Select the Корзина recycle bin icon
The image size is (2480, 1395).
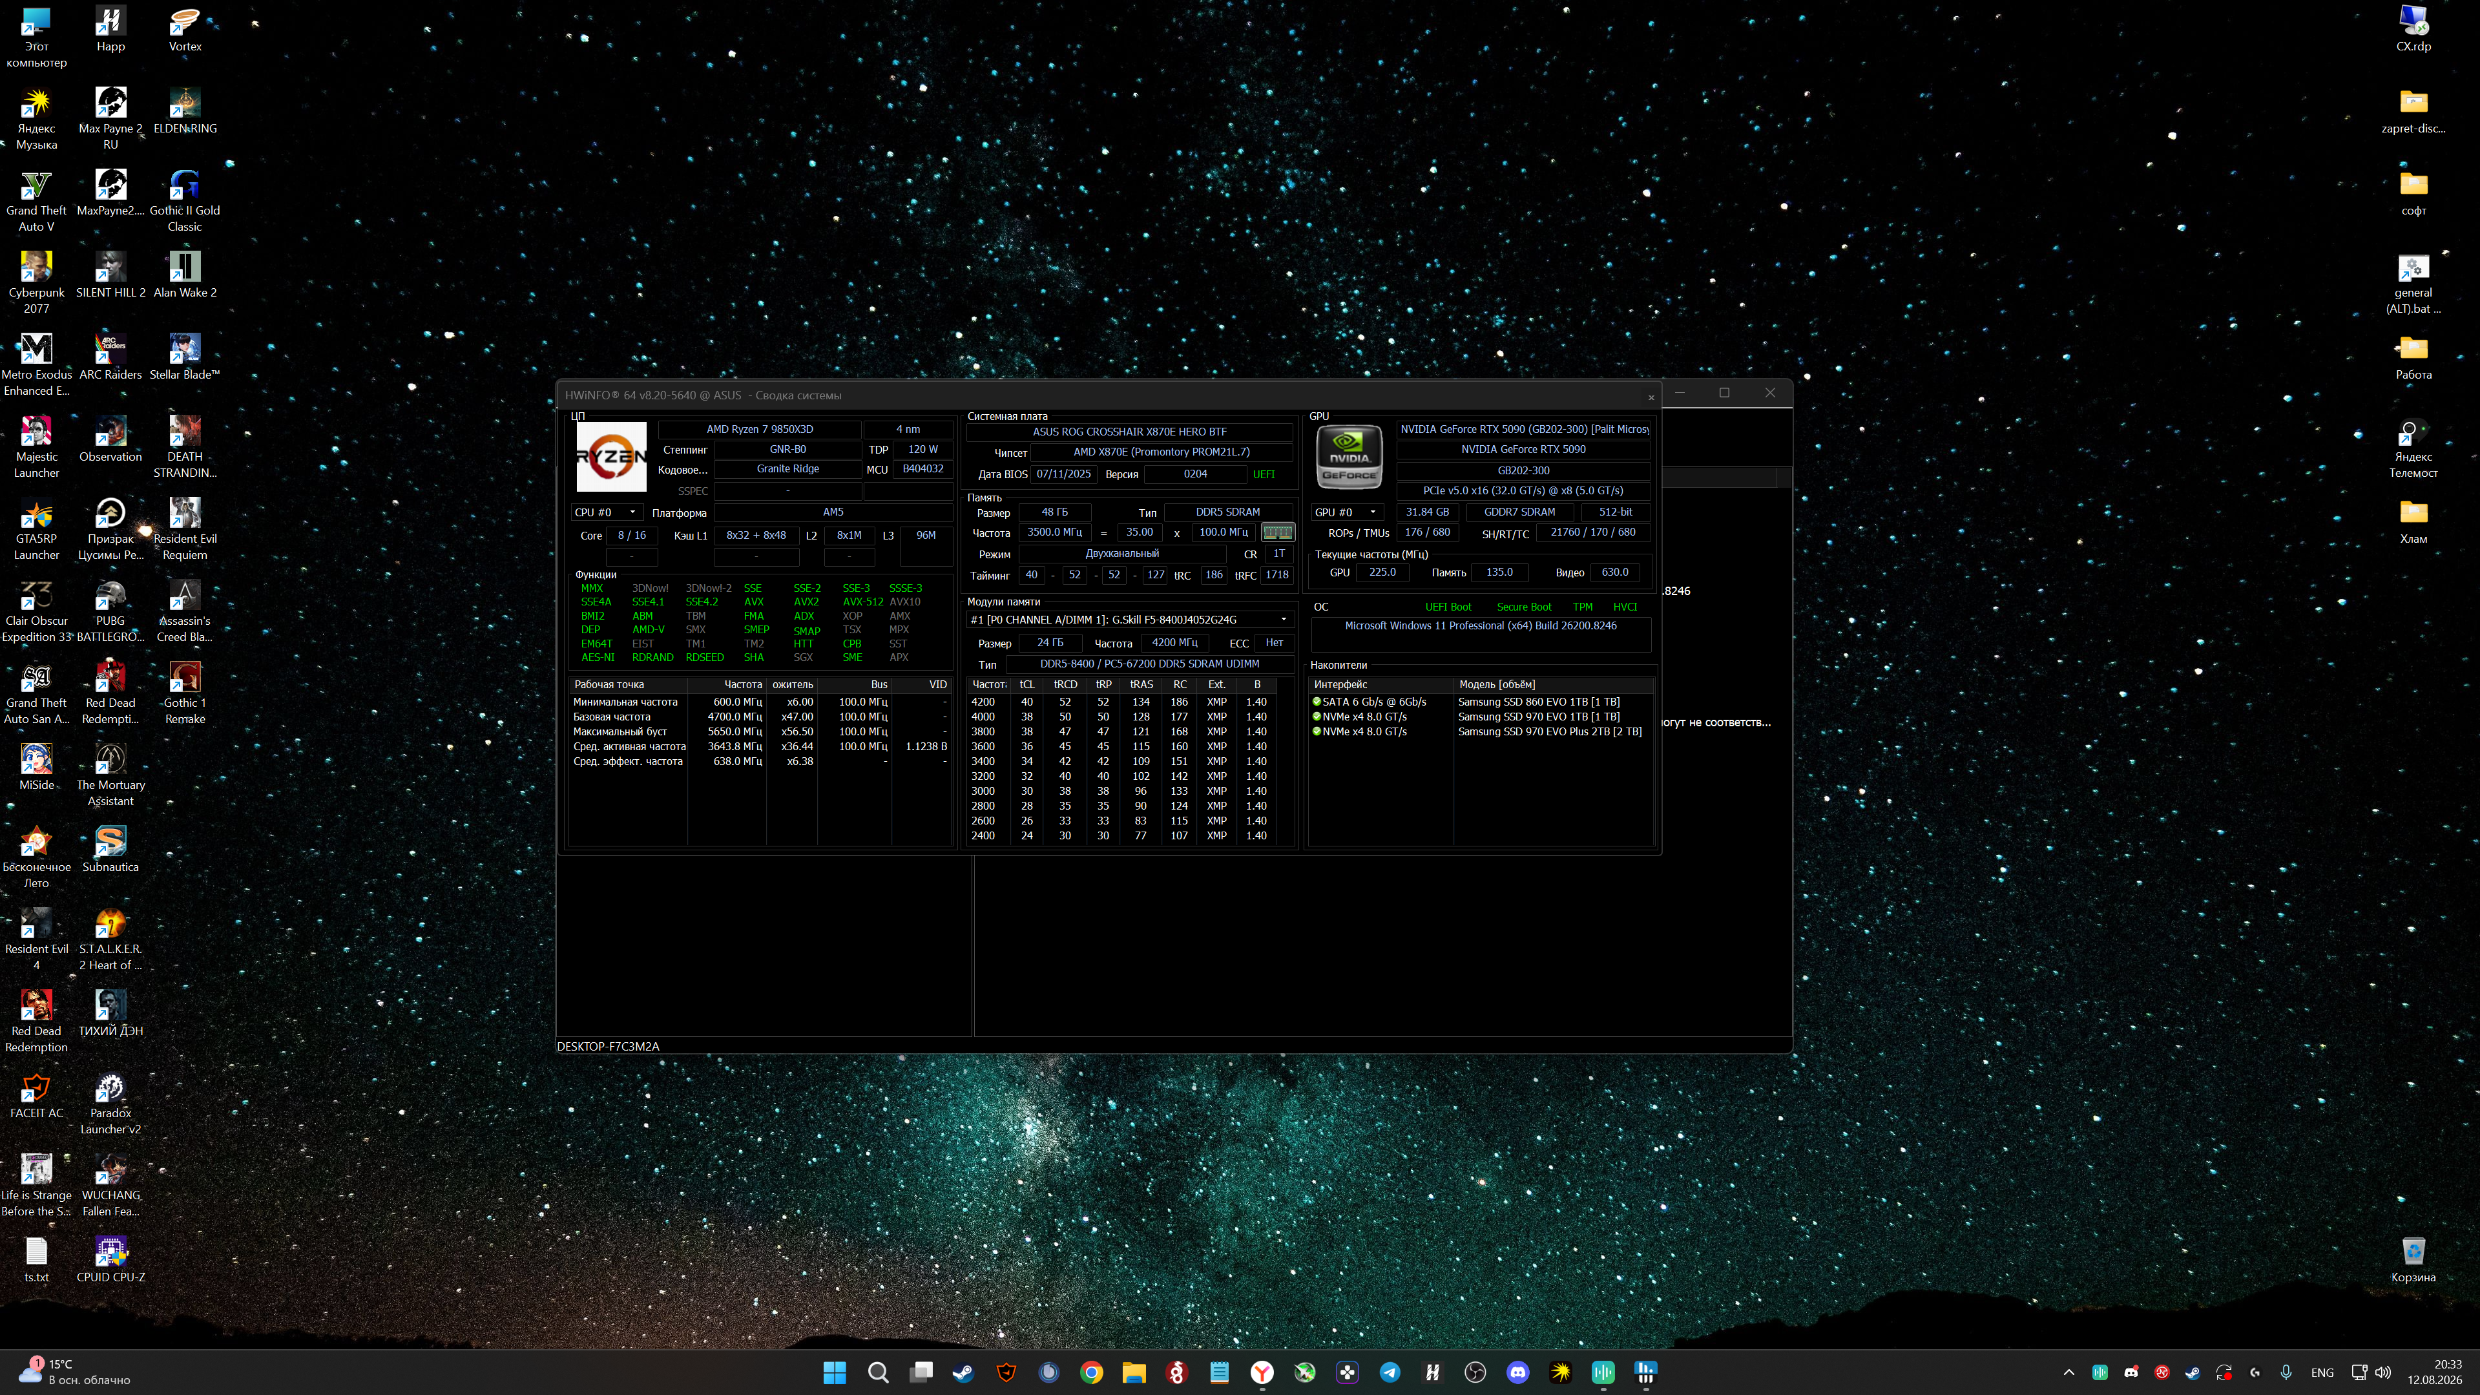(2413, 1259)
